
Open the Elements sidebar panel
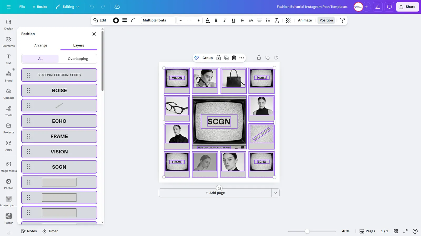click(x=9, y=42)
